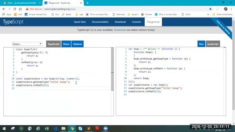Screen dimensions: 235x132
Task: Open the Babel bookmark
Action: [67, 14]
